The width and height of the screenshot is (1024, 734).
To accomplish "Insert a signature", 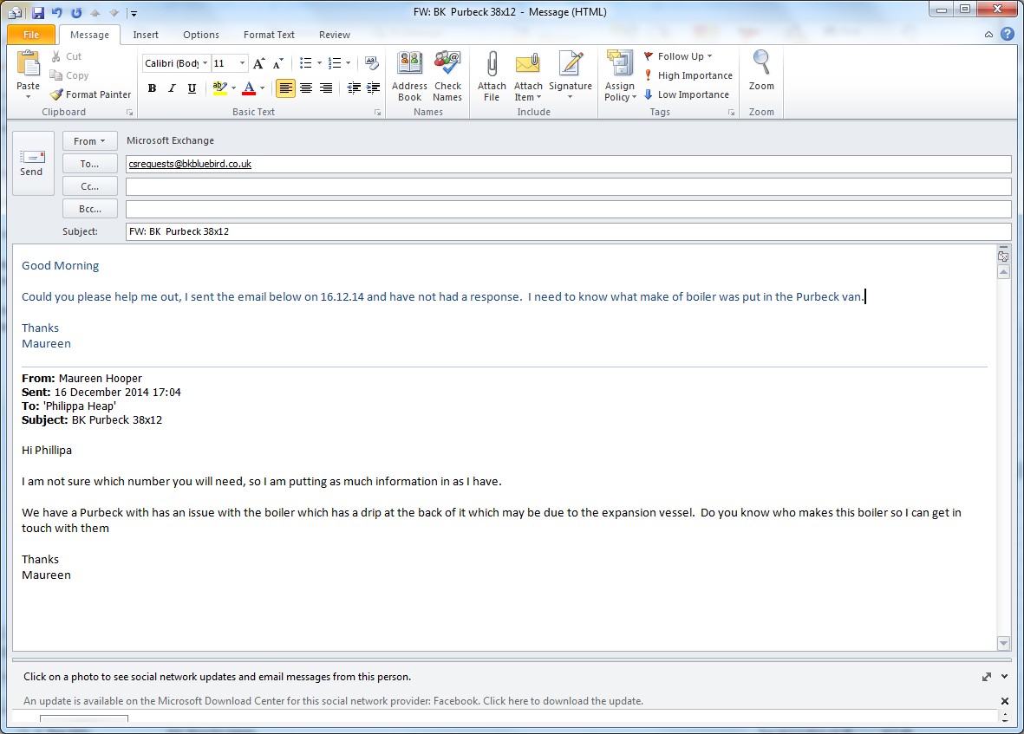I will [571, 76].
